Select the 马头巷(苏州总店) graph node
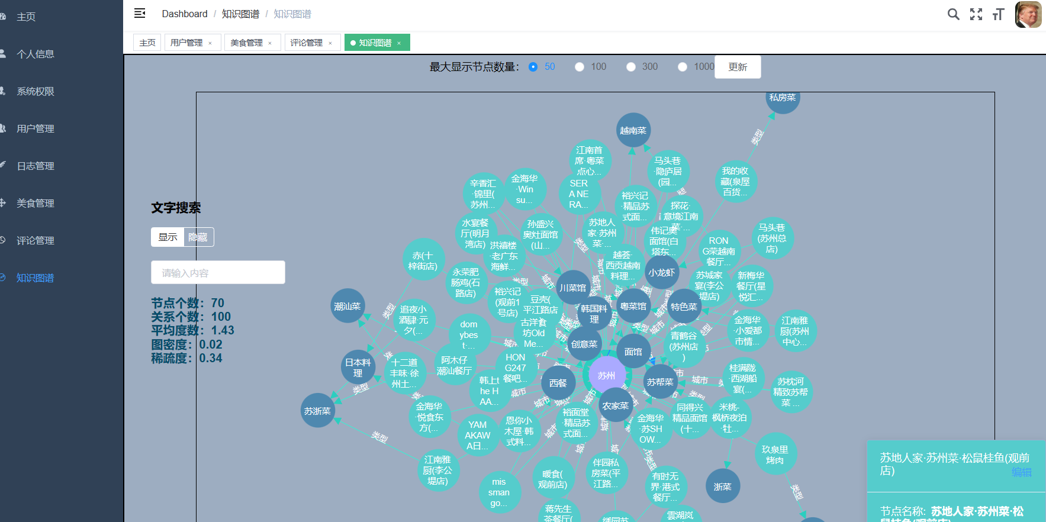This screenshot has width=1046, height=522. 772,238
